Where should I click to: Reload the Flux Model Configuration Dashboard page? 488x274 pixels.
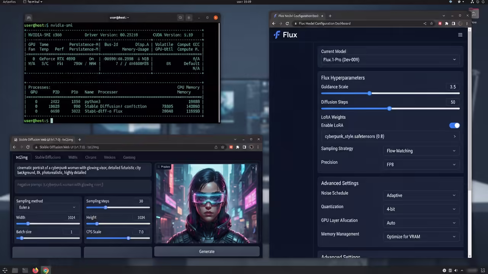[x=287, y=23]
